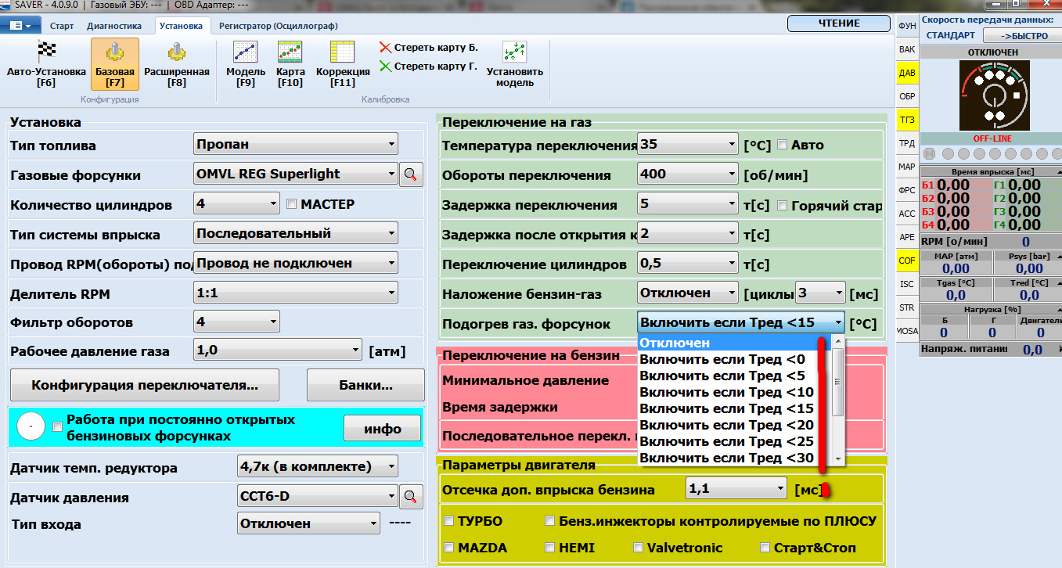This screenshot has width=1062, height=568.
Task: Open the STR side panel
Action: coord(907,307)
